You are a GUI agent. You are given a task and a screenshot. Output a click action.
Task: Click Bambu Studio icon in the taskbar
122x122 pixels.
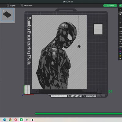click(21, 120)
